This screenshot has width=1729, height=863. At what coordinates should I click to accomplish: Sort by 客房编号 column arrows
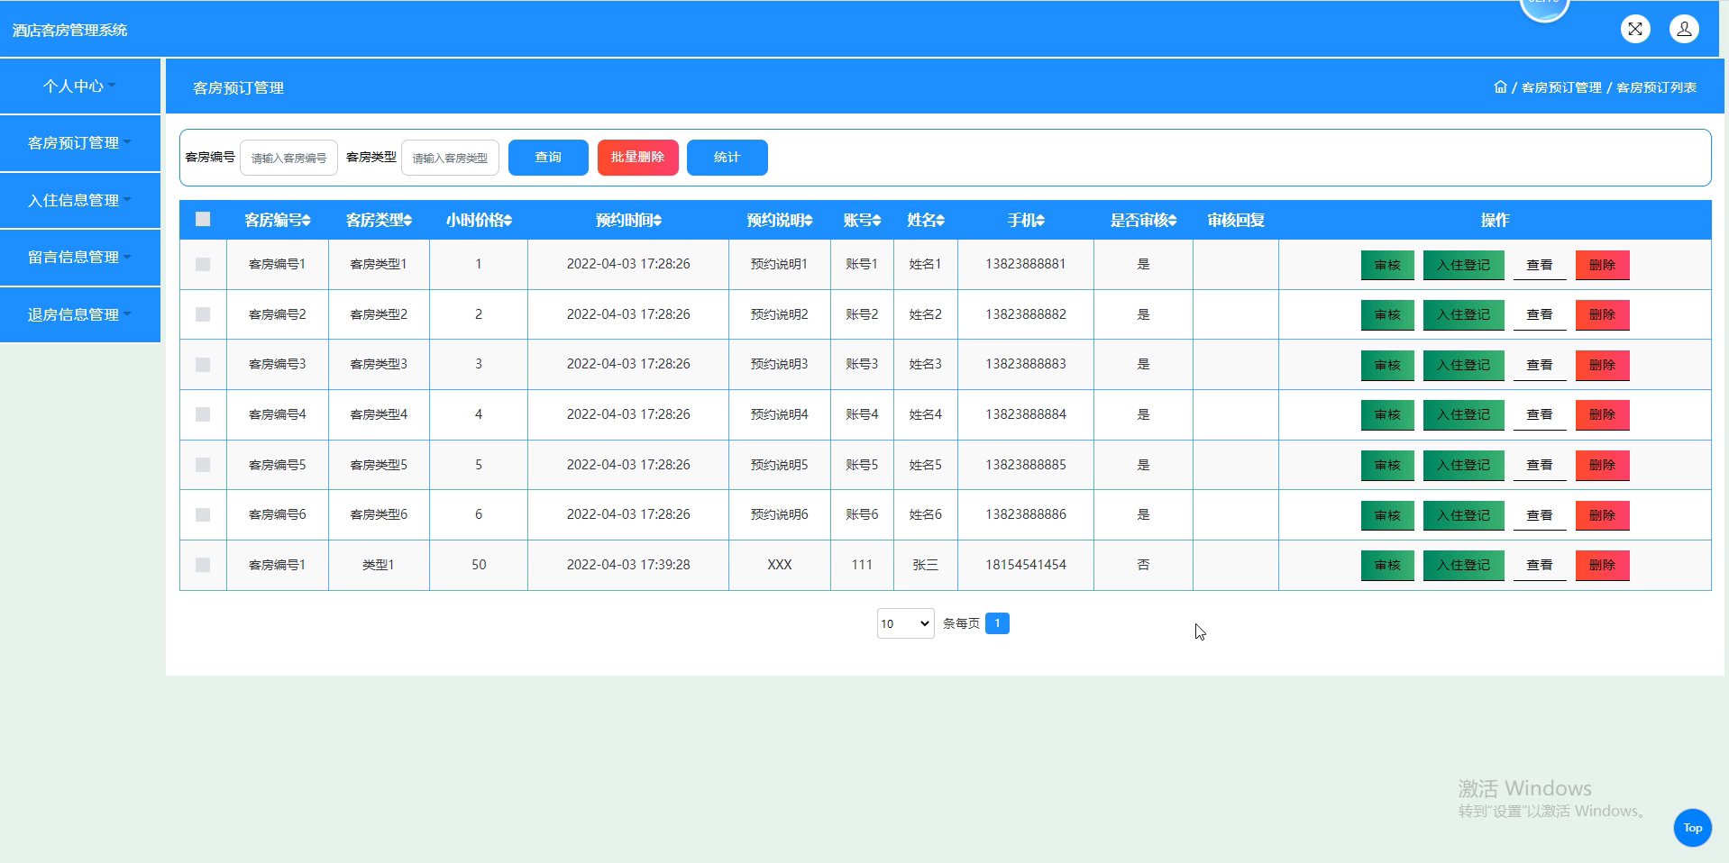306,221
